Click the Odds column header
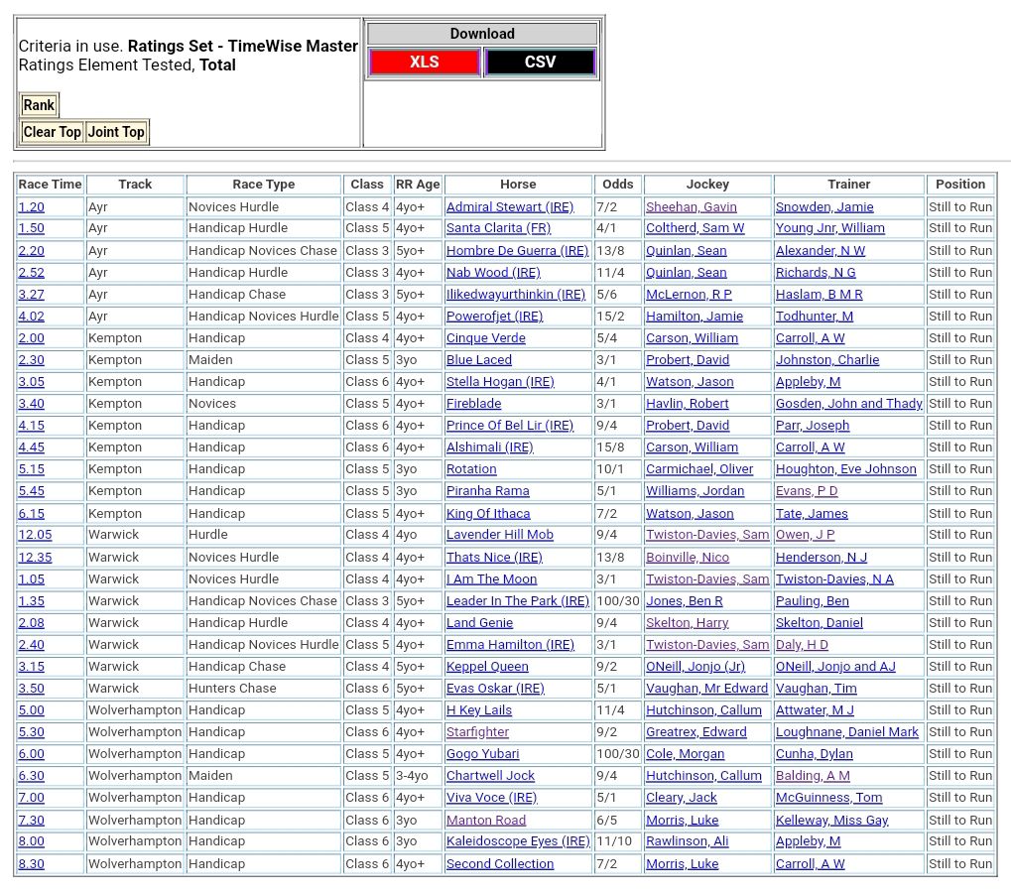The image size is (1011, 895). 617,185
